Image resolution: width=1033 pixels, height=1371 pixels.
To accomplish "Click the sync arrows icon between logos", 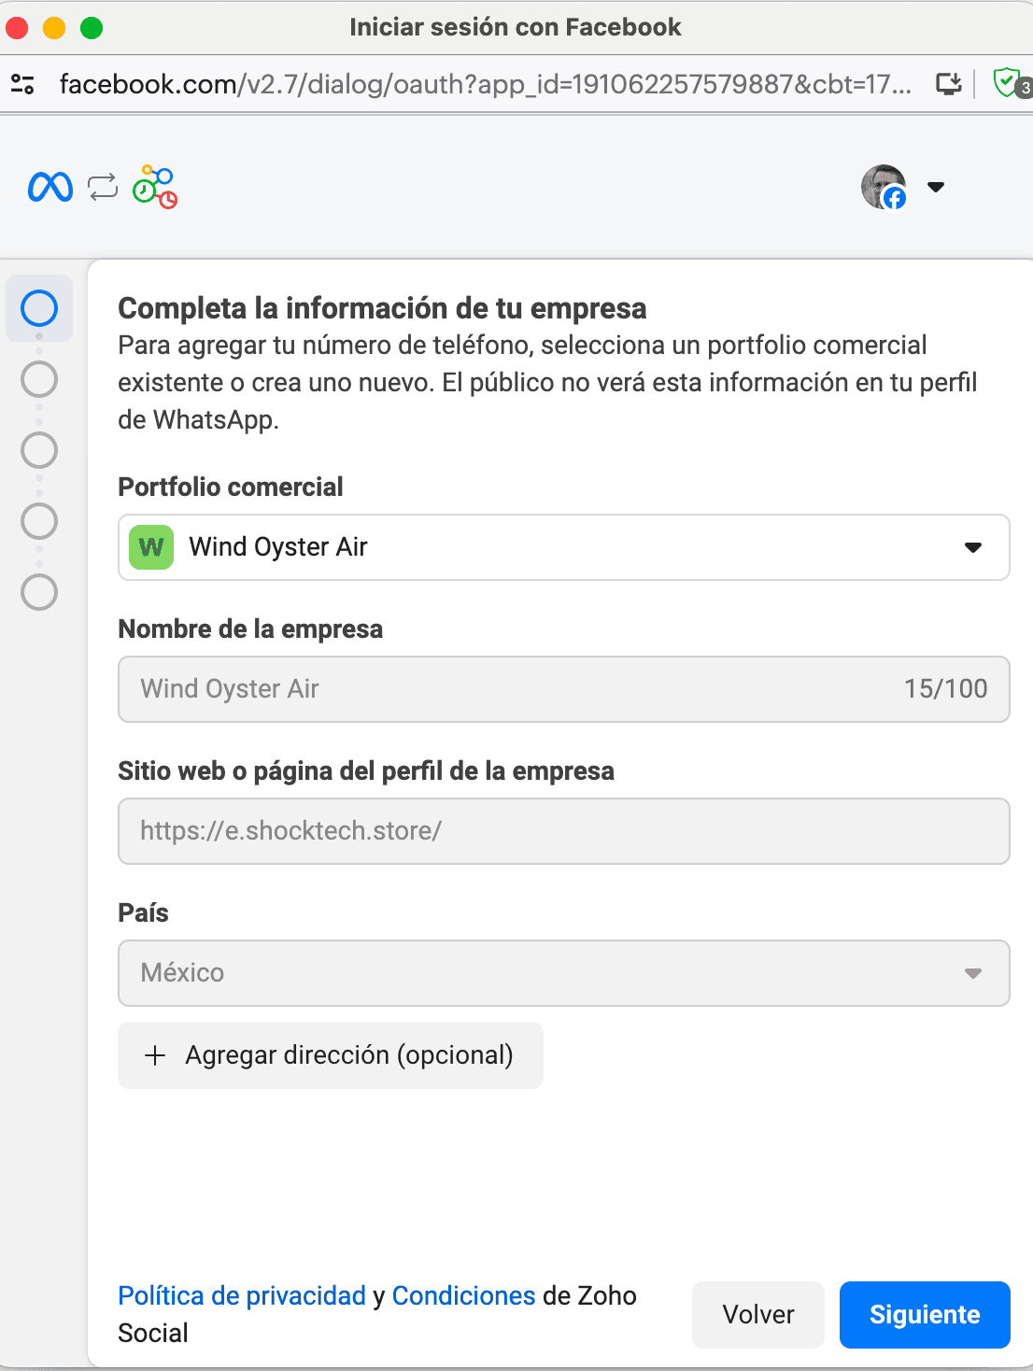I will pos(103,188).
